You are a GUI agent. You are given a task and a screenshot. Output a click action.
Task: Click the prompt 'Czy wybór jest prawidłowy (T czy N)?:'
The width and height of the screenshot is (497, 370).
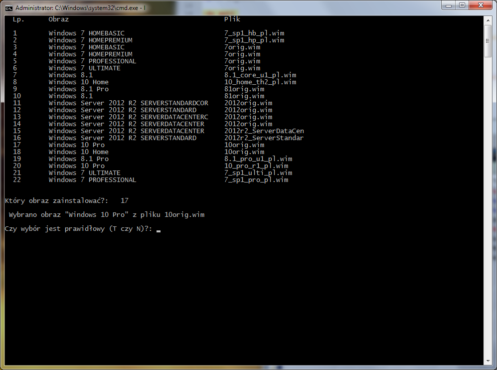click(78, 228)
